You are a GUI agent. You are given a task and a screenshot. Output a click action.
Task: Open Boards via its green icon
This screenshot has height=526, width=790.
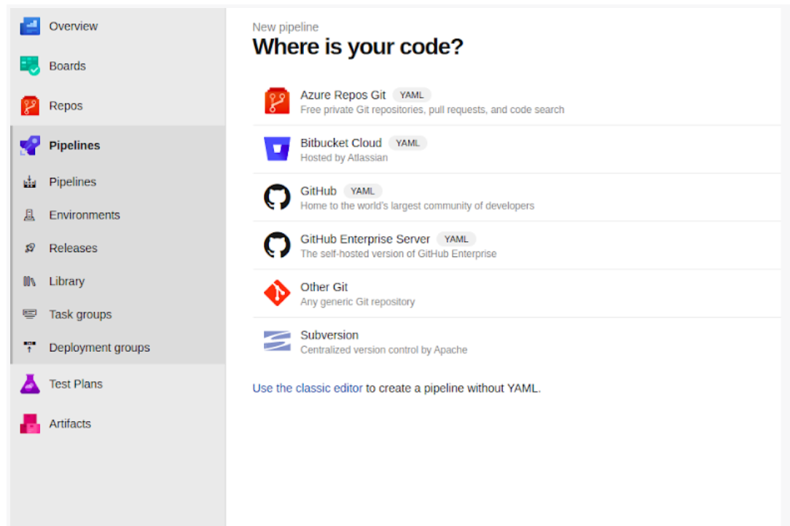[30, 66]
